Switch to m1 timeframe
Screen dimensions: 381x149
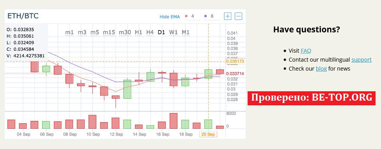click(69, 32)
